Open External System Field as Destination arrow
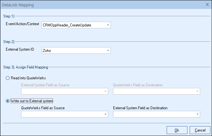 (197, 114)
